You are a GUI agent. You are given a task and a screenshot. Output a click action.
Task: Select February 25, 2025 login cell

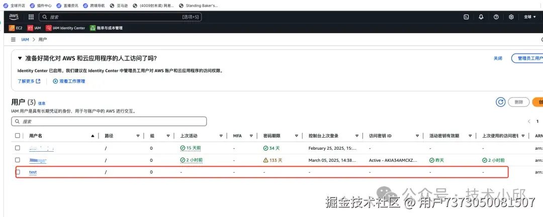[332, 148]
